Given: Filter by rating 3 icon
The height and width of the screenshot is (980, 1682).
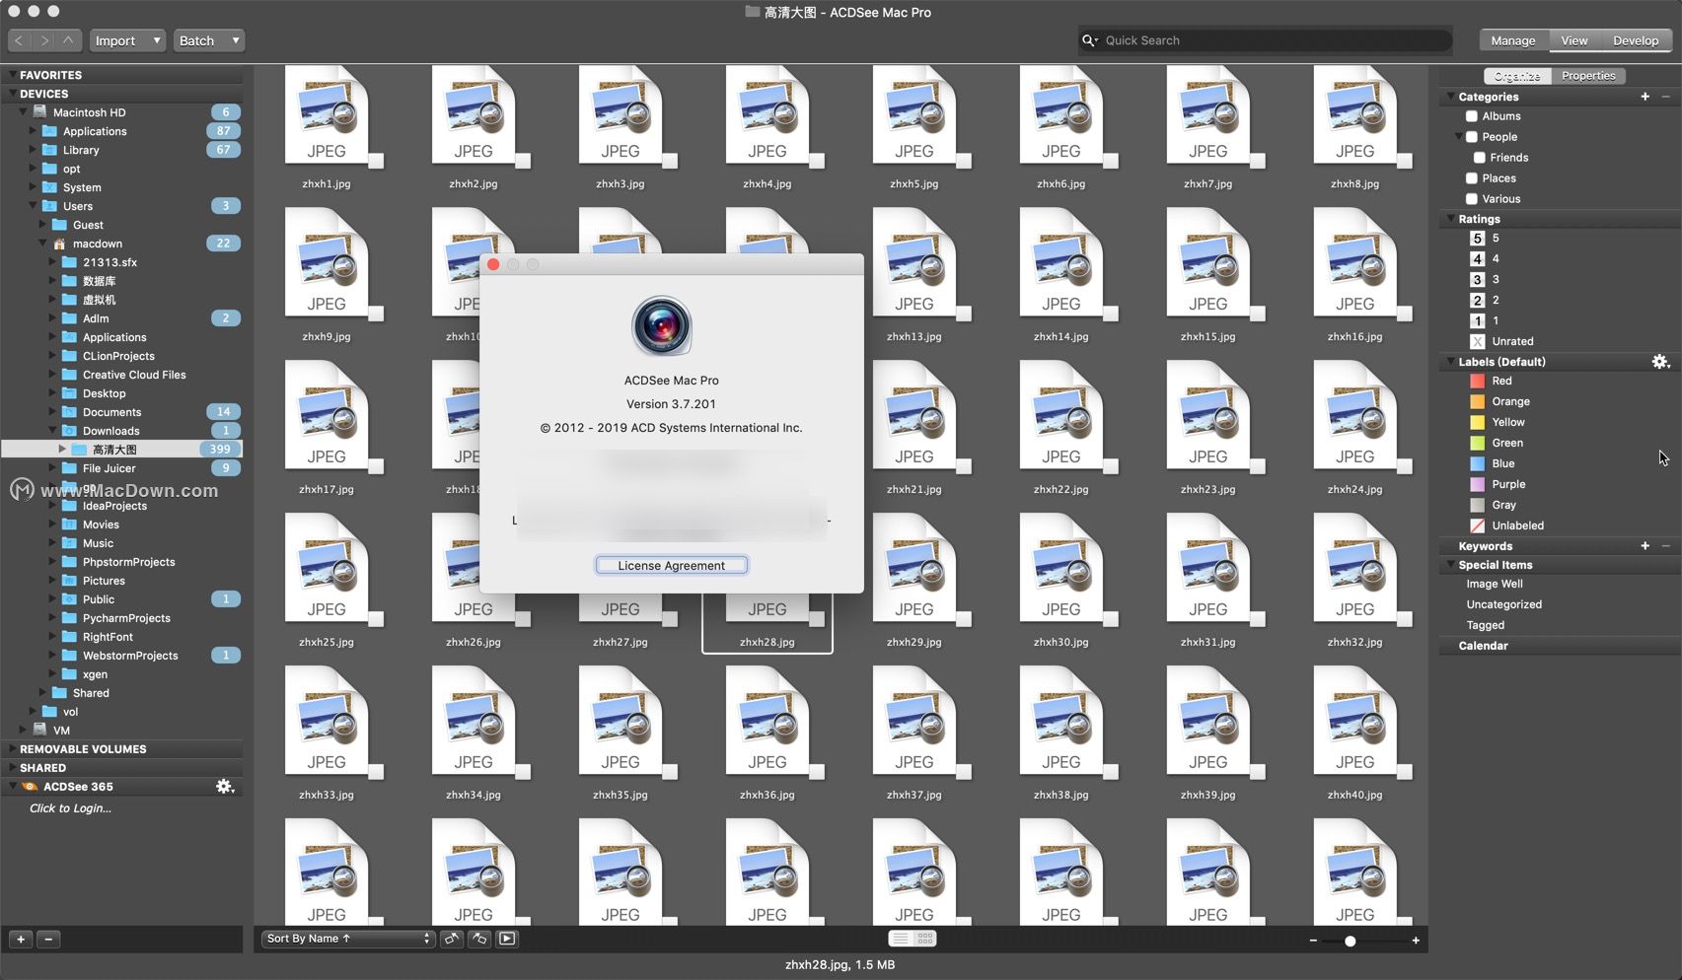Looking at the screenshot, I should (1477, 279).
